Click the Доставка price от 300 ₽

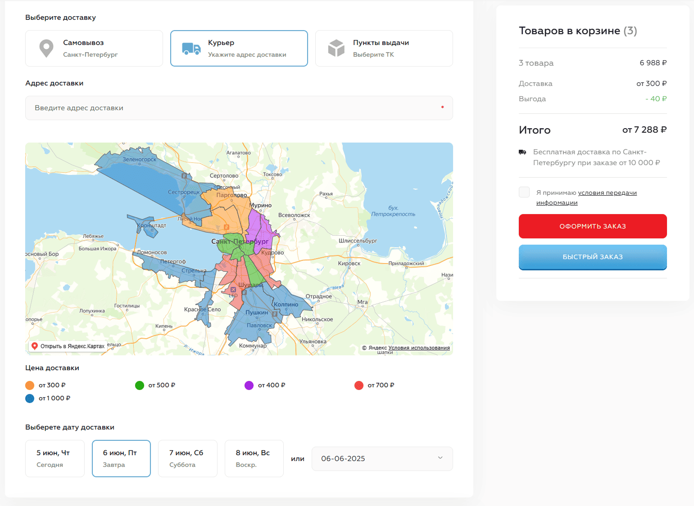coord(652,84)
